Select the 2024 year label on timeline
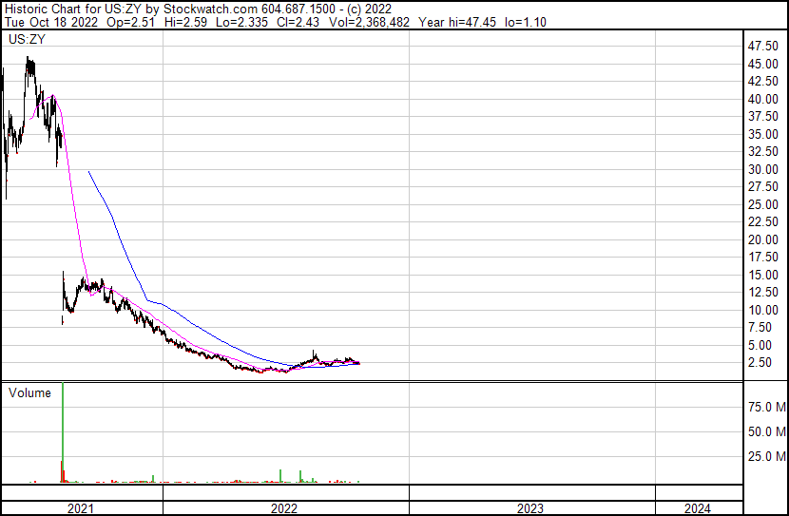Image resolution: width=789 pixels, height=516 pixels. coord(696,508)
